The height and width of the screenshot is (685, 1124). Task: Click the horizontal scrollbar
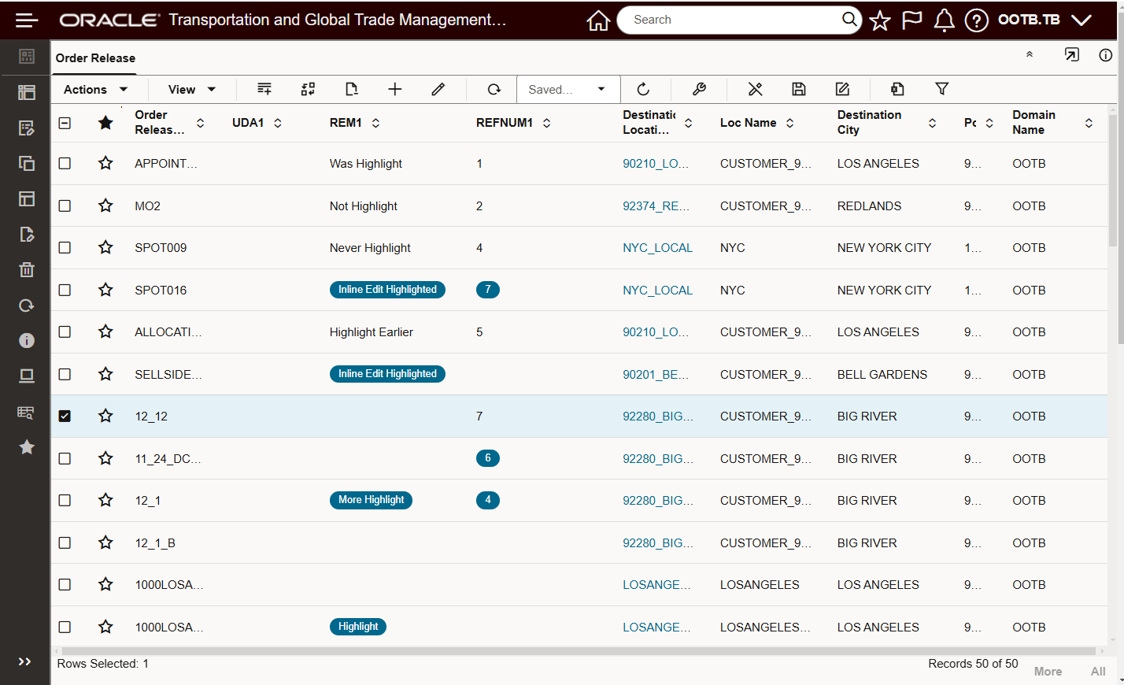pos(579,651)
